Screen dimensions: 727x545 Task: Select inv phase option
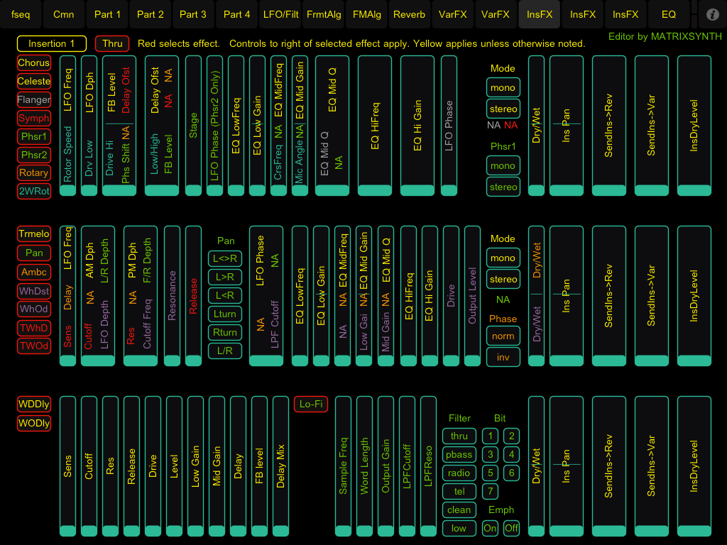(503, 357)
